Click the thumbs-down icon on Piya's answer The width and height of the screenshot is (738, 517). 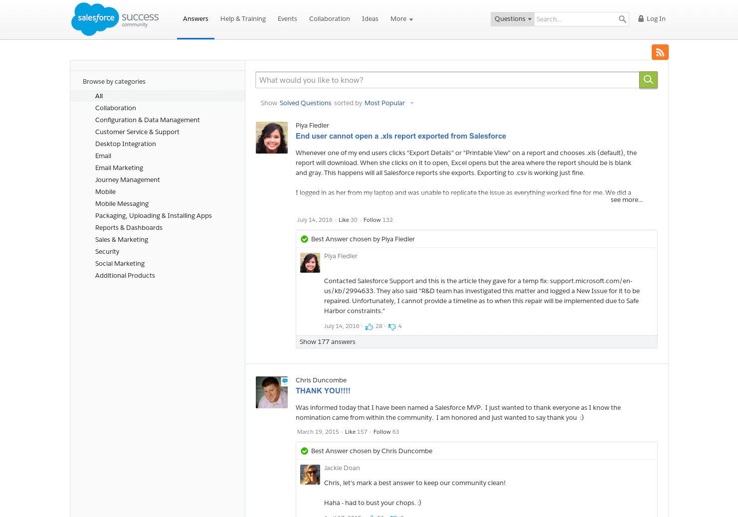392,327
